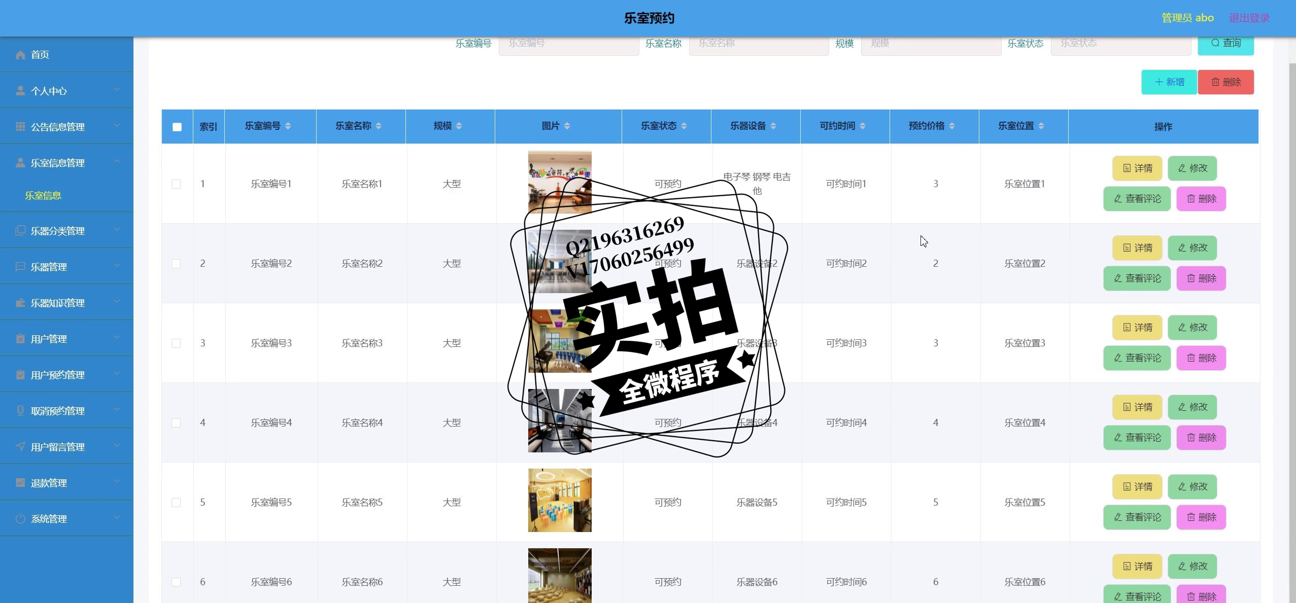Click the power icon beside 系统管理
The width and height of the screenshot is (1296, 603).
point(20,519)
